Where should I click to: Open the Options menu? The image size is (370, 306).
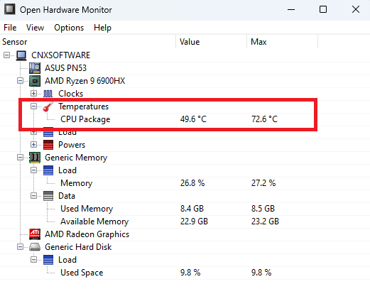[x=69, y=28]
